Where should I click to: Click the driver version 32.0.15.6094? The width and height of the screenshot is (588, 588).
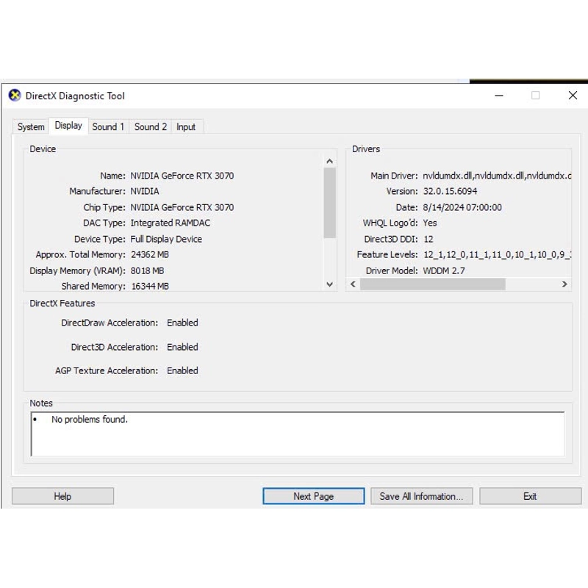pyautogui.click(x=450, y=191)
